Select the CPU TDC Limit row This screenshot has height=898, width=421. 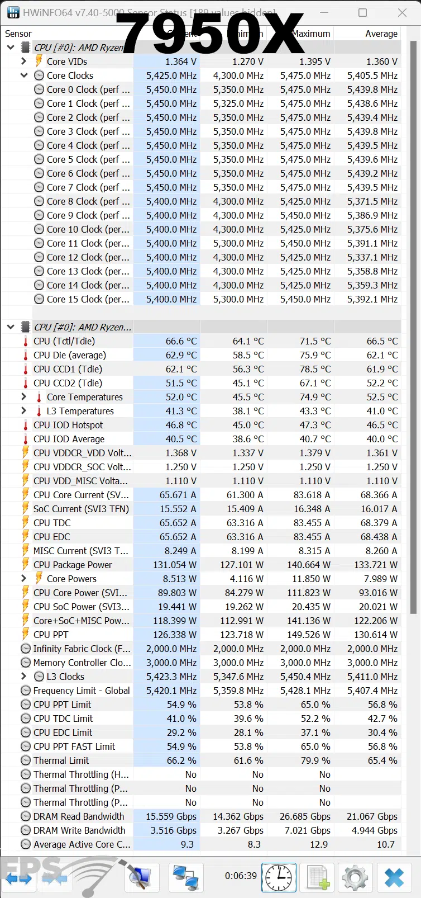tap(201, 719)
